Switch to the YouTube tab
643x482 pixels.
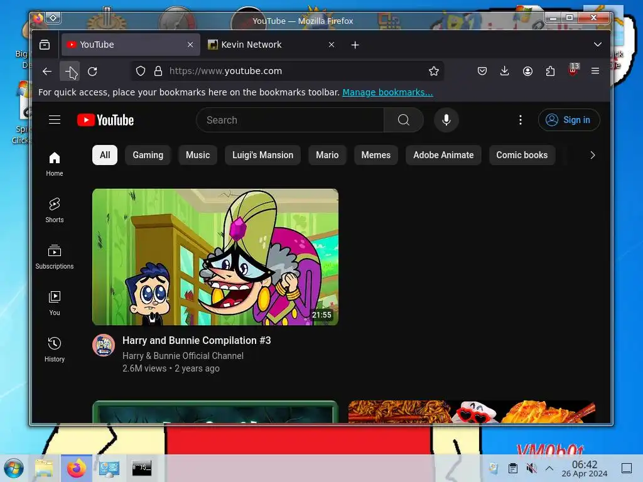tap(131, 45)
